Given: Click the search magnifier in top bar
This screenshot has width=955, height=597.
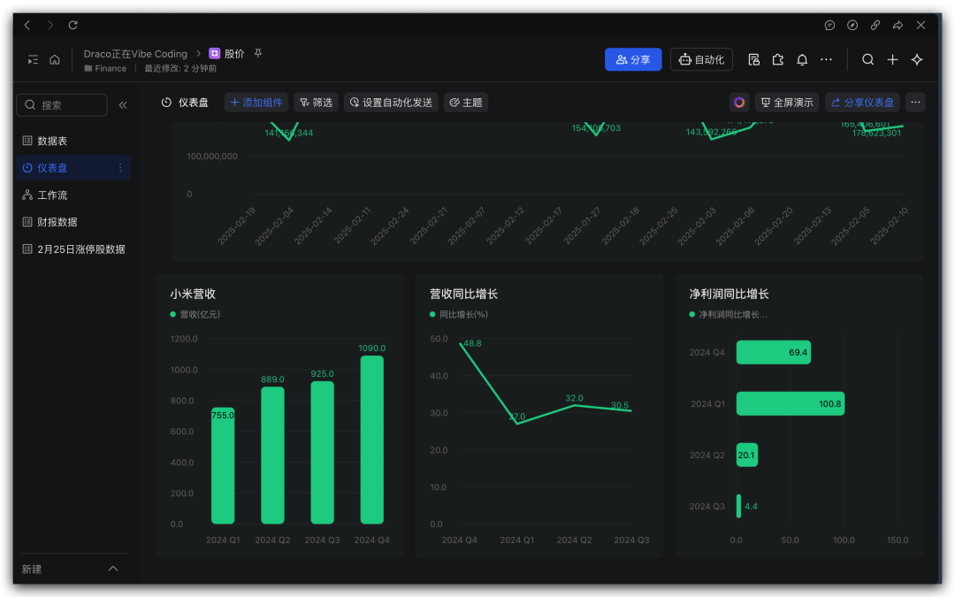Looking at the screenshot, I should [x=868, y=60].
